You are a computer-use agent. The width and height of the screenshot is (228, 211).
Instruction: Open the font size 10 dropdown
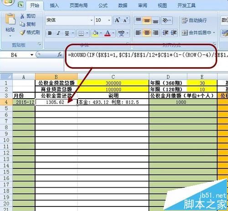[x=109, y=20]
